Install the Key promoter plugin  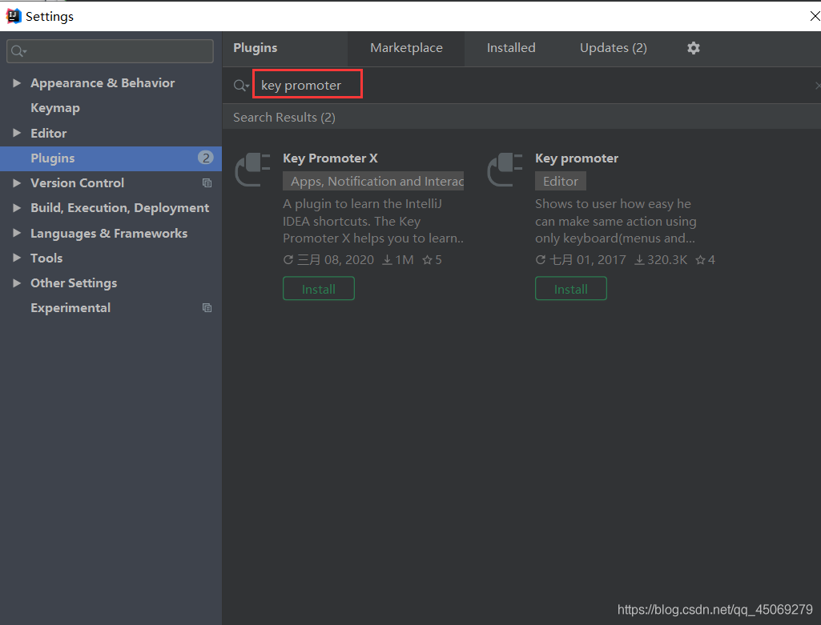pos(571,289)
